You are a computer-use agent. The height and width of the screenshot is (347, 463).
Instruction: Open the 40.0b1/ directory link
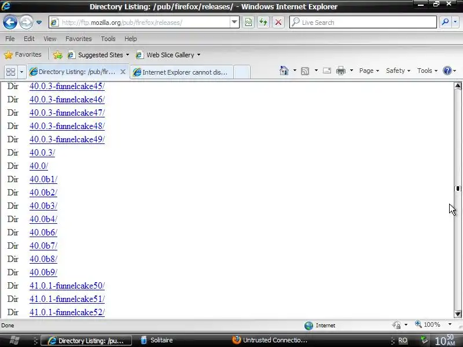tap(43, 179)
